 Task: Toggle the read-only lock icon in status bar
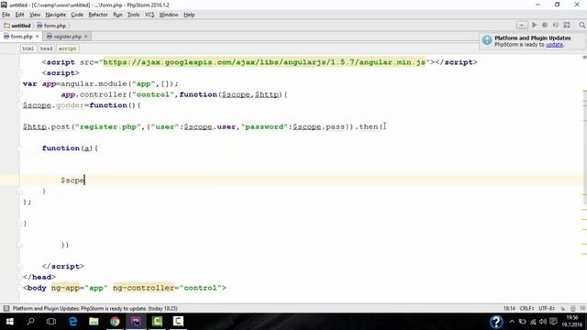click(562, 308)
